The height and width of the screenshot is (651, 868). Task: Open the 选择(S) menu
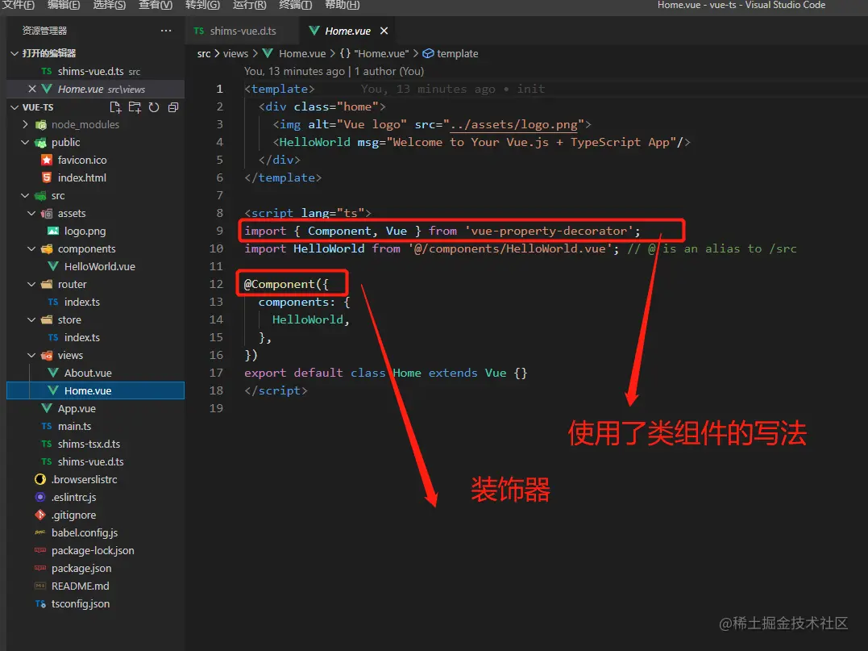click(109, 5)
